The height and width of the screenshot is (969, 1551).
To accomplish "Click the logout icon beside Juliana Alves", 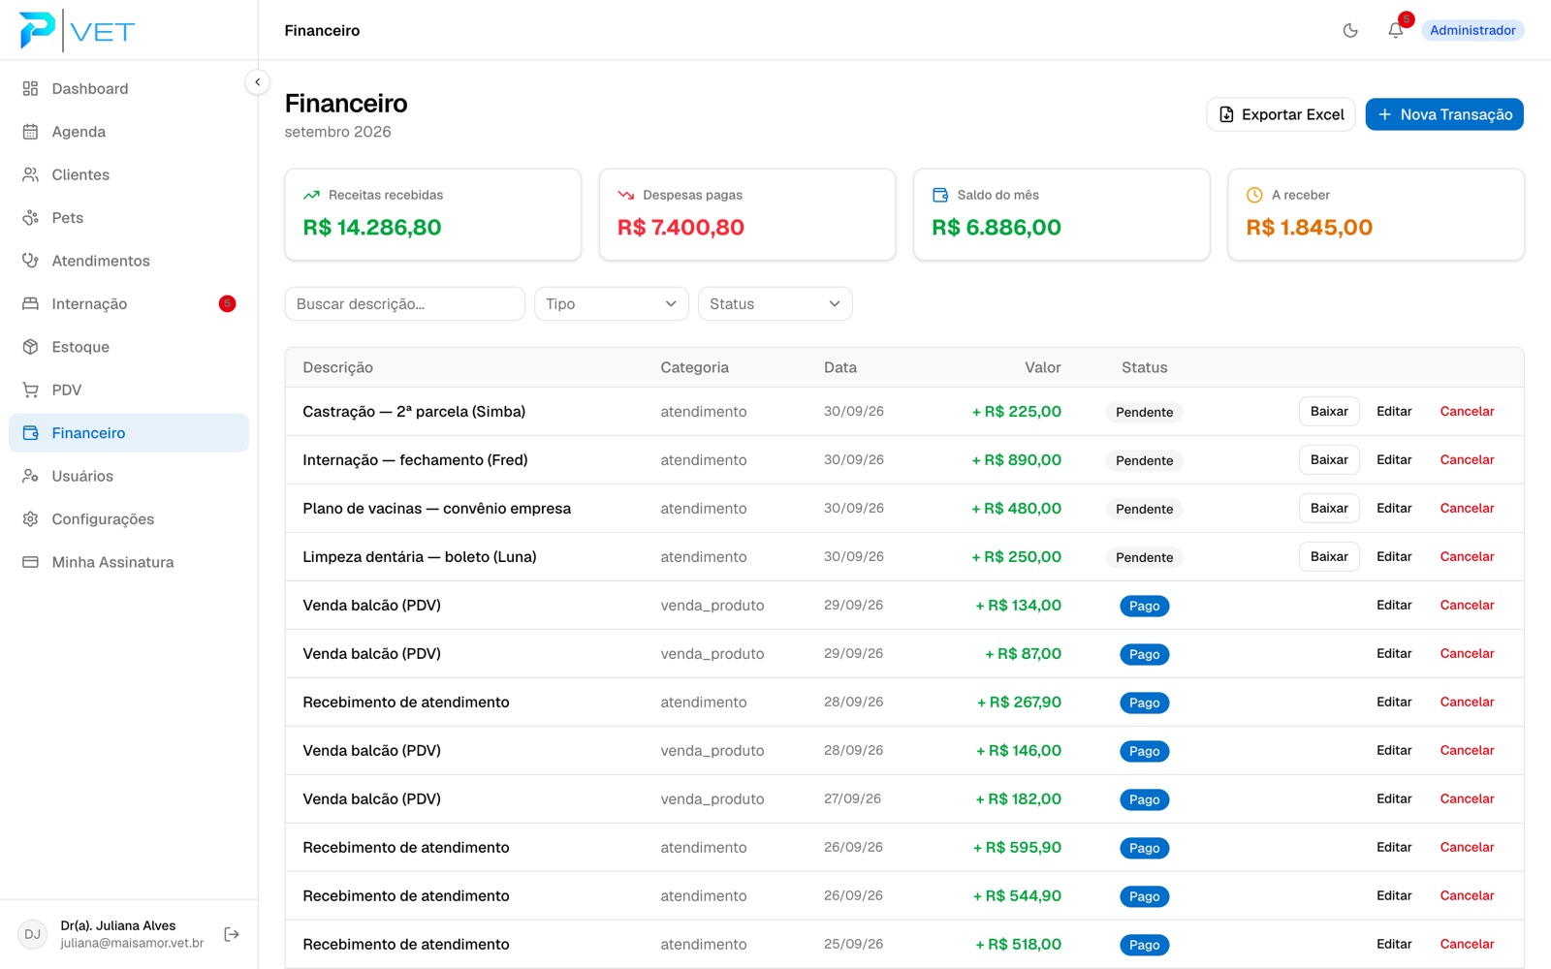I will click(x=232, y=934).
